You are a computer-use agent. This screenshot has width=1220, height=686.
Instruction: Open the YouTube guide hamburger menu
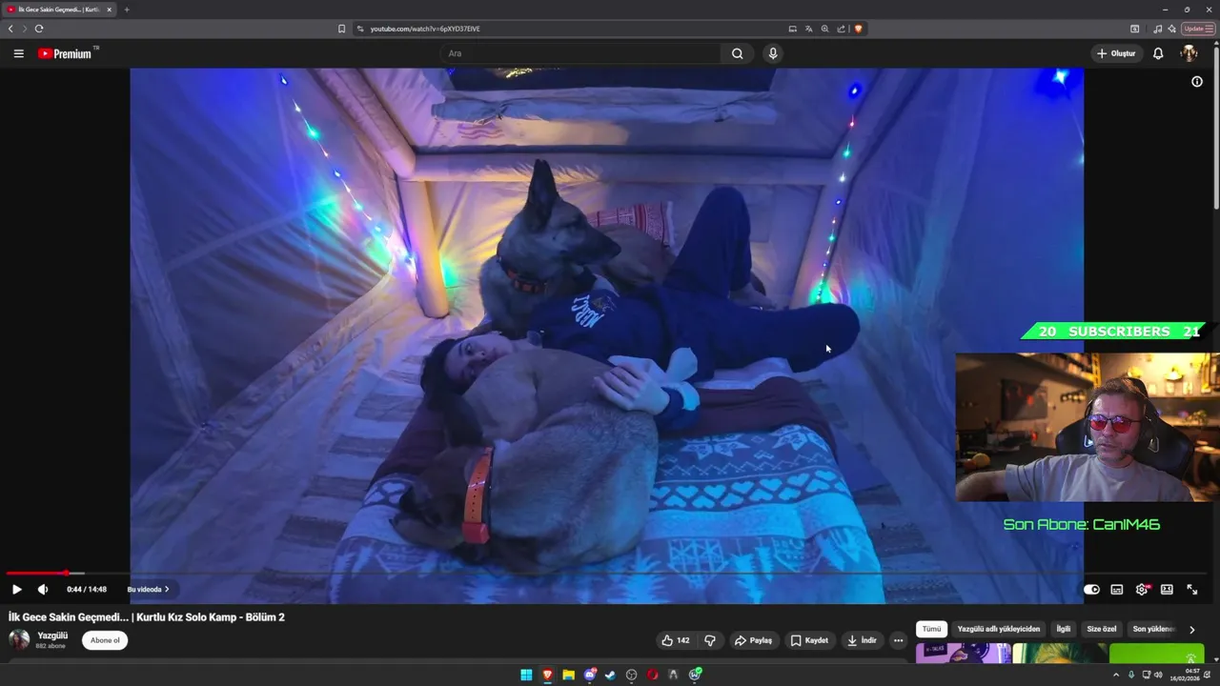tap(18, 53)
